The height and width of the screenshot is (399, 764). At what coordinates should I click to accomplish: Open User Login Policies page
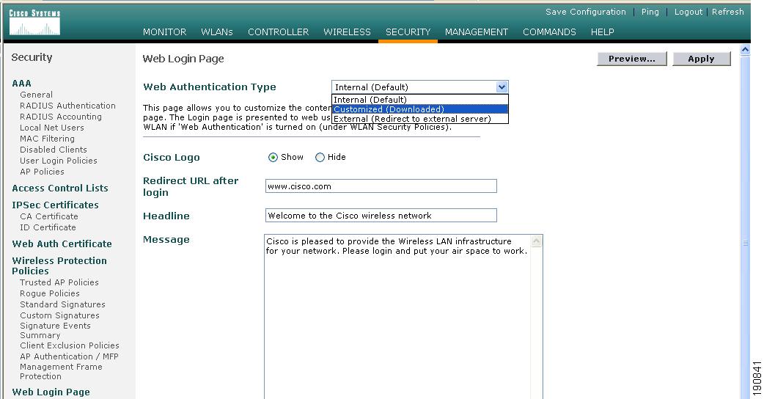[59, 161]
